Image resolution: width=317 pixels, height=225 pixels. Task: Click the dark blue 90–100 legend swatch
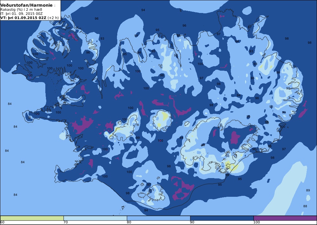coord(222,218)
